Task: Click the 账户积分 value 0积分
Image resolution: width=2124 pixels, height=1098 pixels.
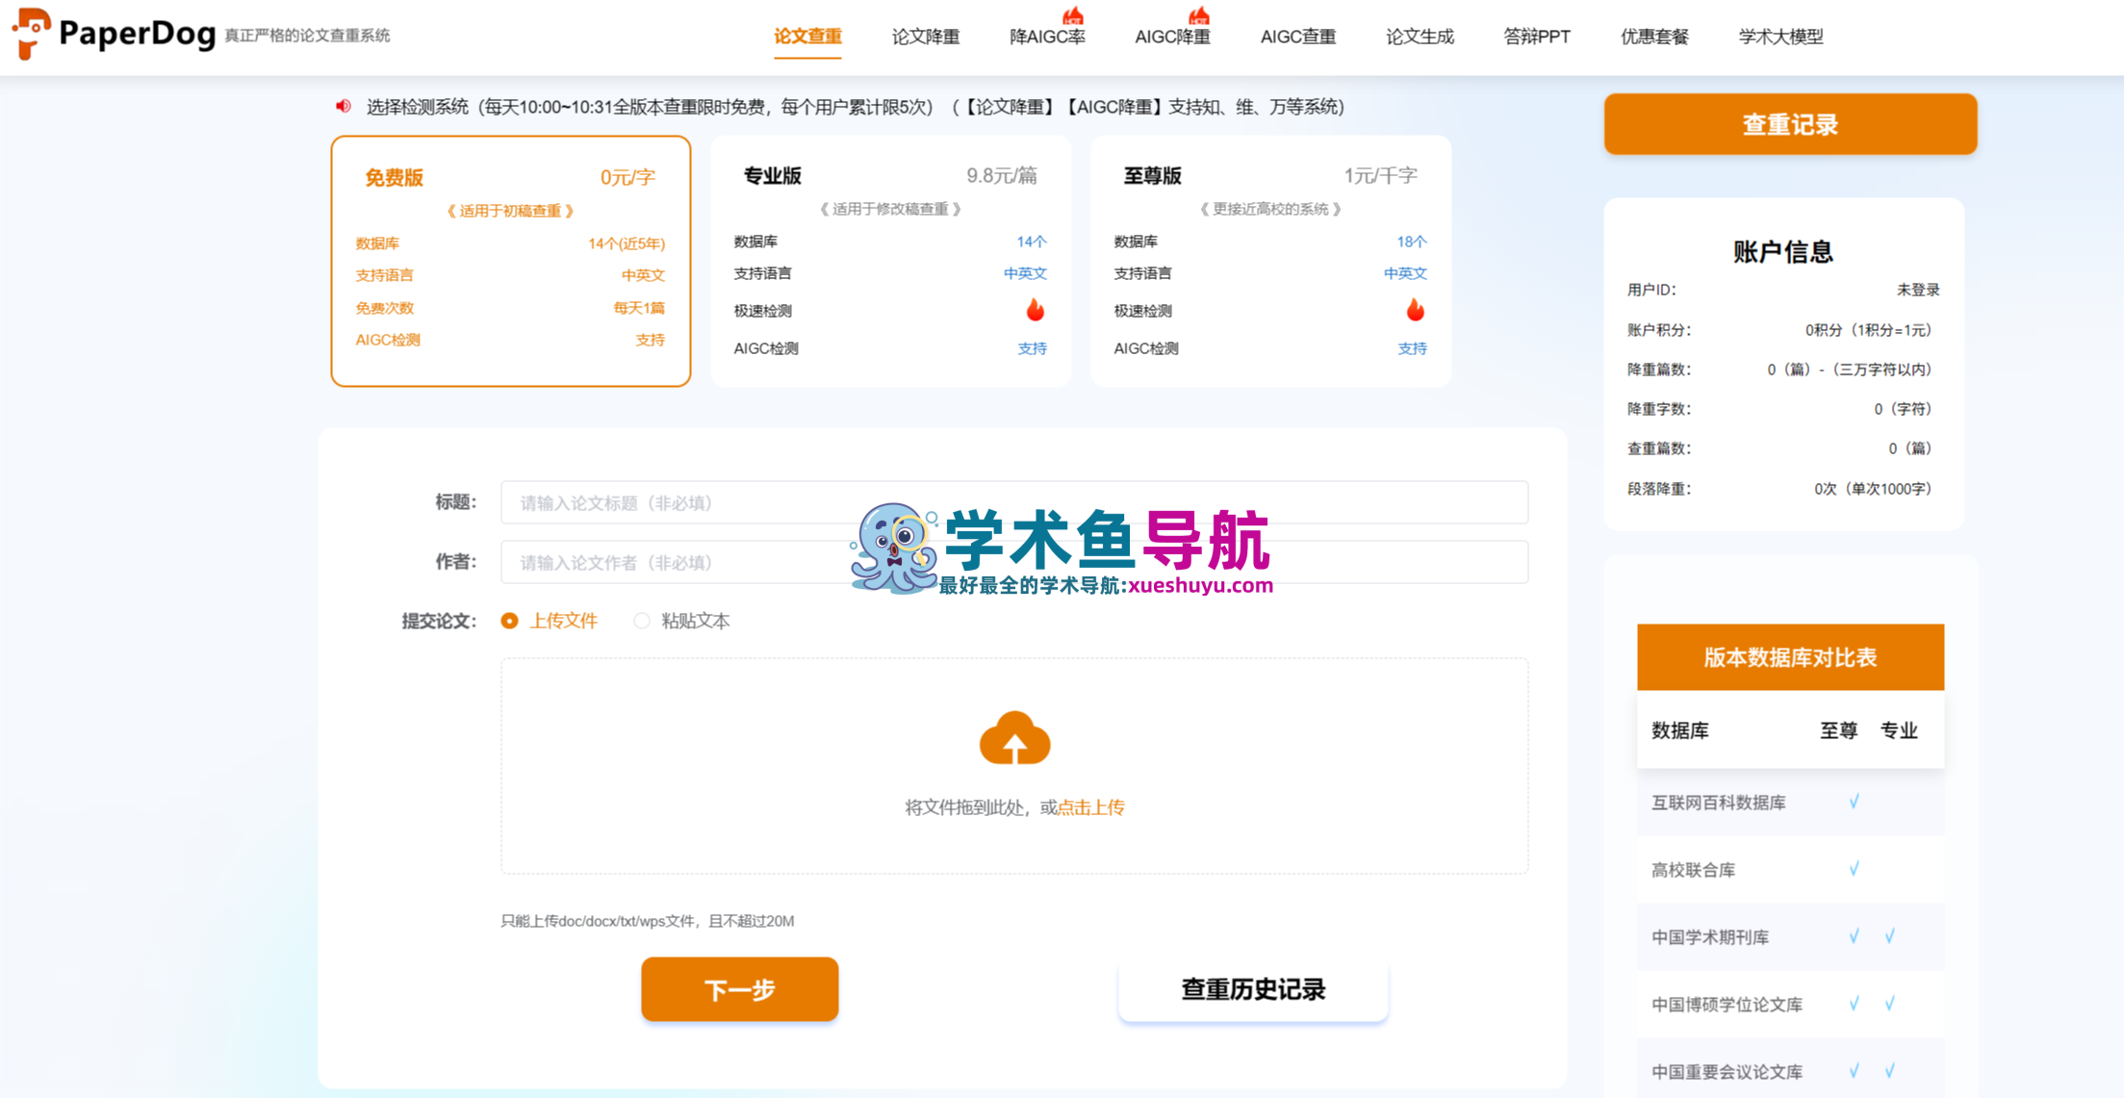Action: 1868,330
